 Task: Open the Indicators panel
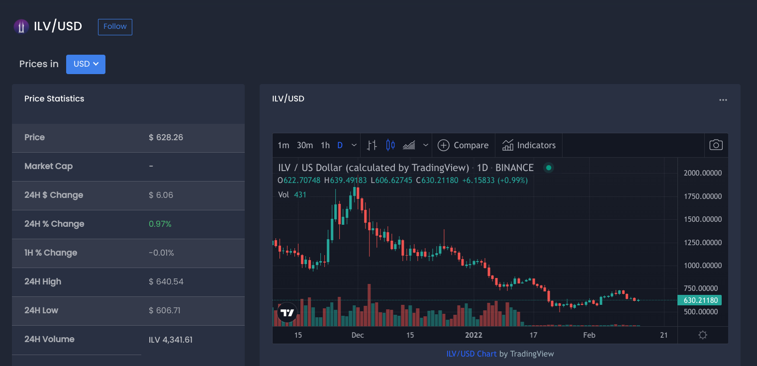tap(529, 145)
